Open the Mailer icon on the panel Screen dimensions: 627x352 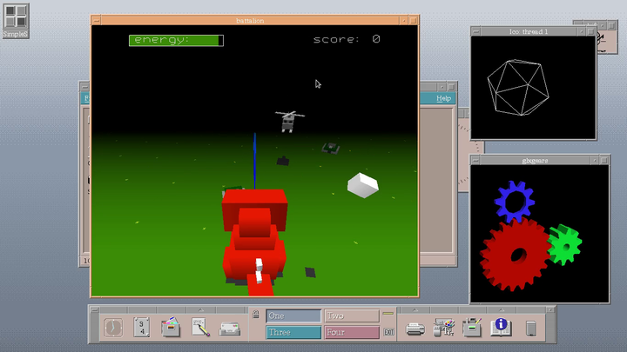229,328
